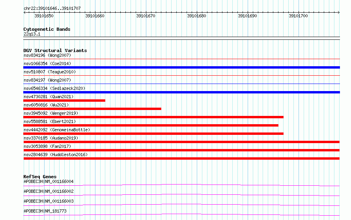The image size is (351, 220).
Task: Click the chr22:39101646..39101707 coordinate text
Action: pyautogui.click(x=52, y=9)
